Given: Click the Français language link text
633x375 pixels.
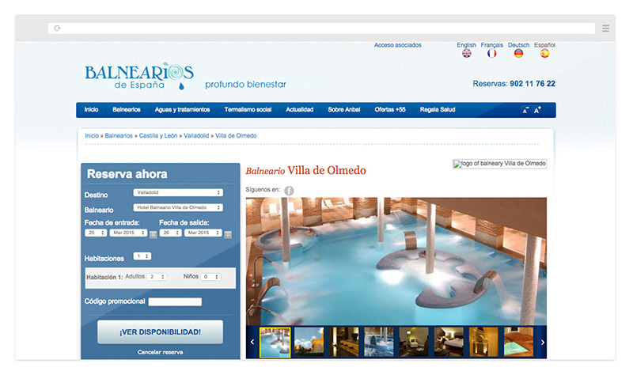Looking at the screenshot, I should [491, 45].
